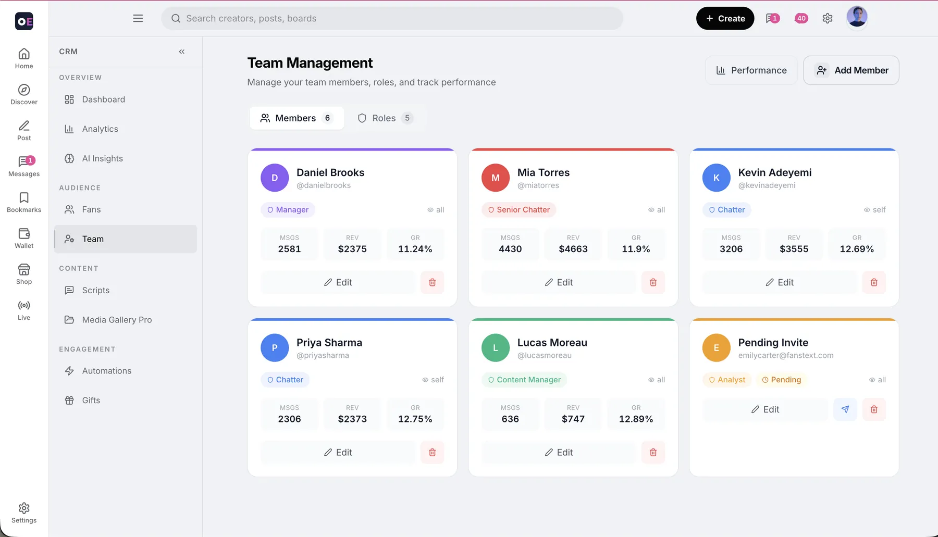Edit Kevin Adeyemi member card

(780, 282)
